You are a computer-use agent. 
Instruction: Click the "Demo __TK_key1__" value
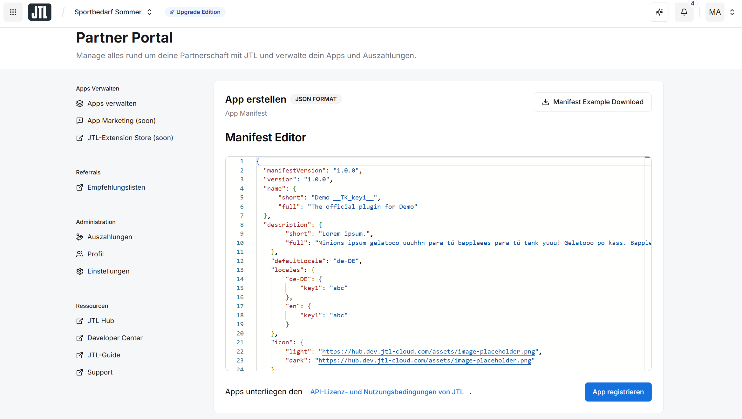[344, 198]
